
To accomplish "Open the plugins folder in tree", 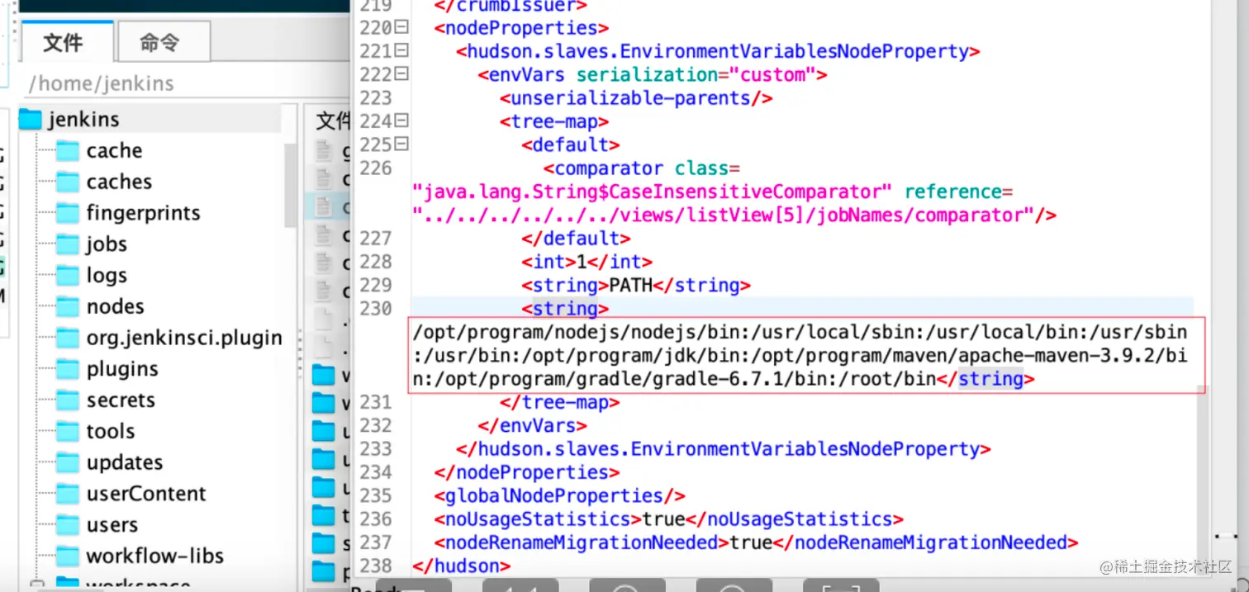I will [x=122, y=369].
